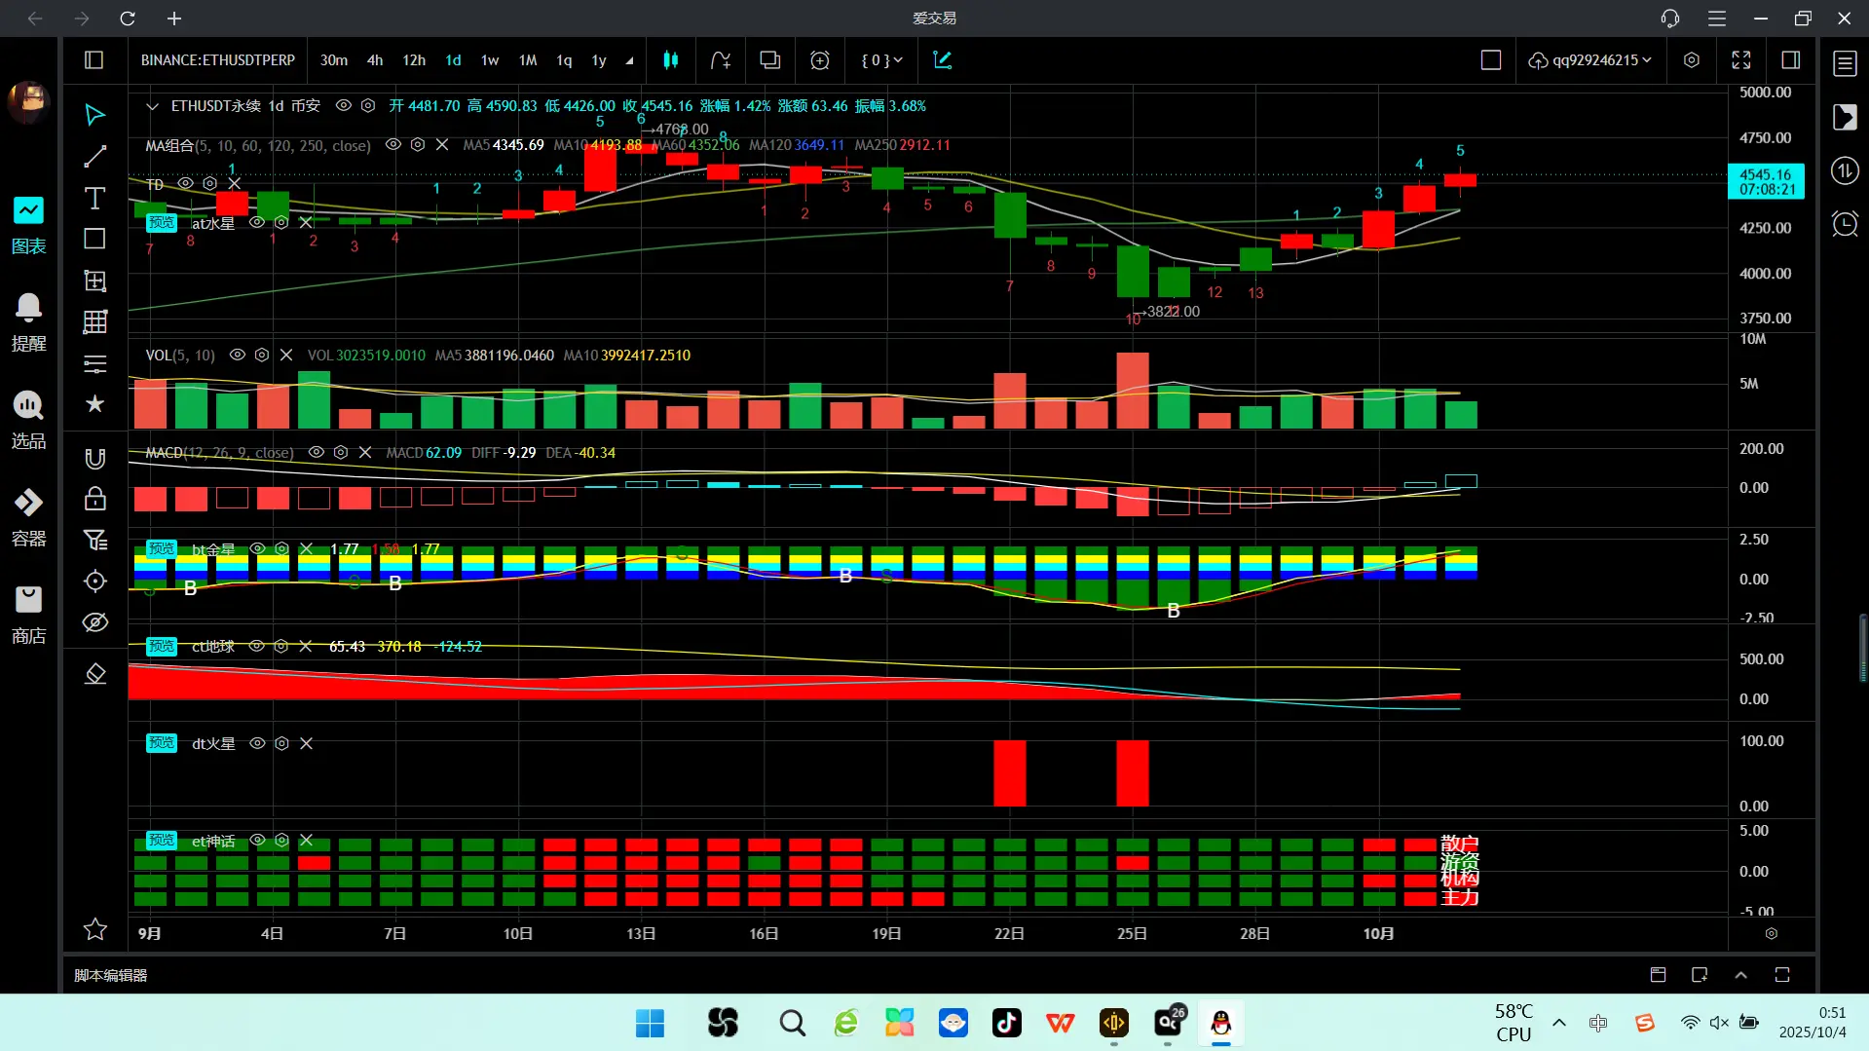This screenshot has height=1051, width=1869.
Task: Select the eraser tool
Action: coord(94,674)
